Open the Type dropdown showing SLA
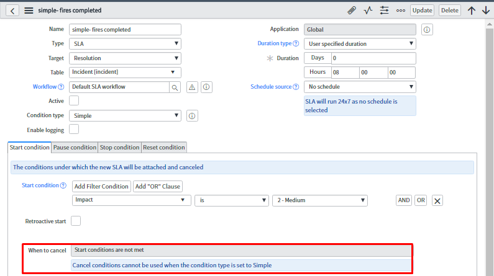This screenshot has width=494, height=276. click(x=125, y=43)
